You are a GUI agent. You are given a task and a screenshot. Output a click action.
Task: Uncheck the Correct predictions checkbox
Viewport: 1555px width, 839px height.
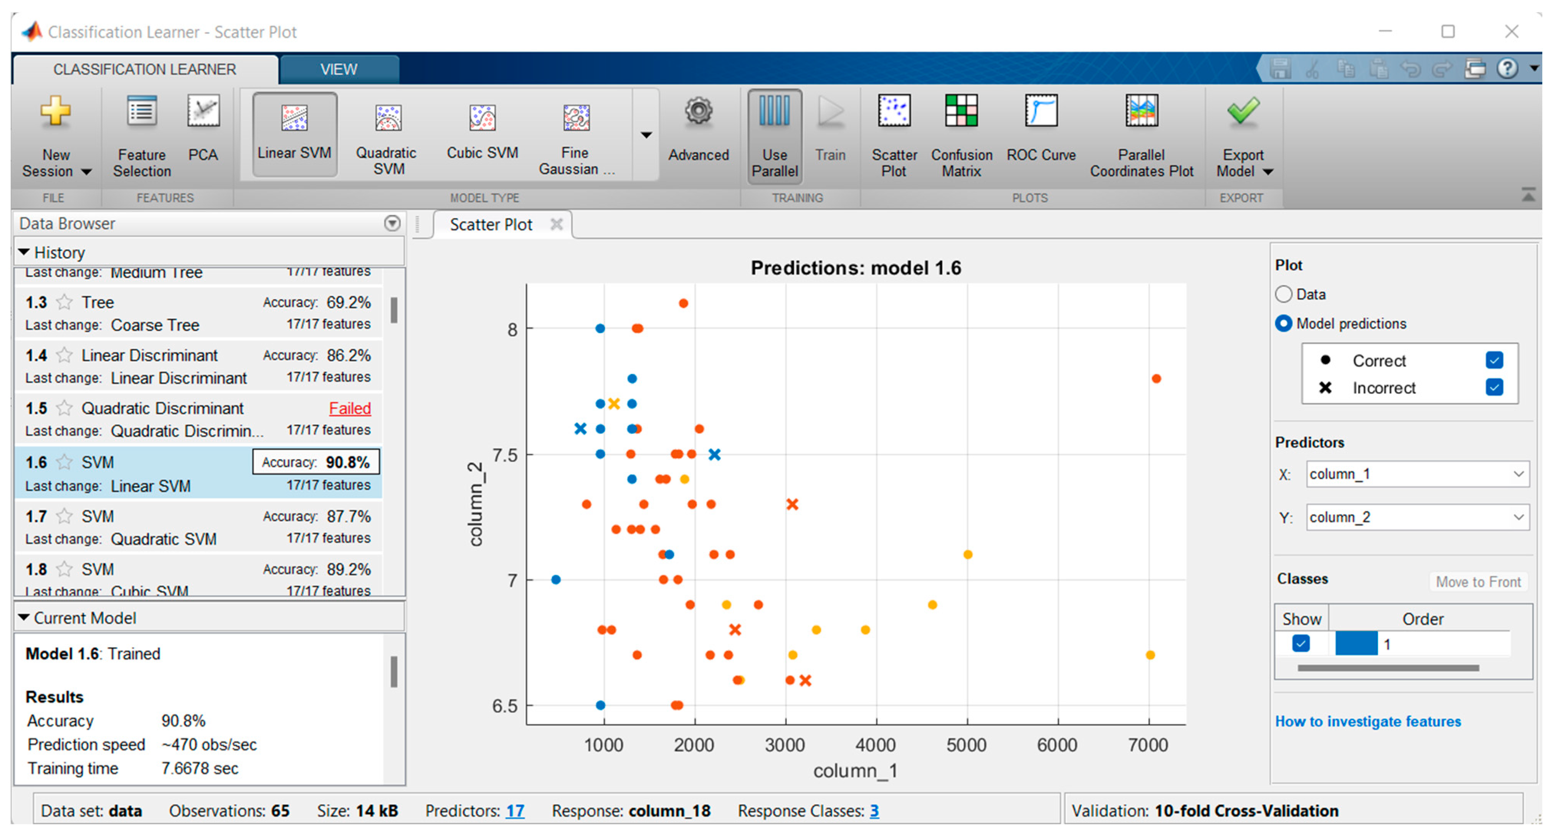1494,360
